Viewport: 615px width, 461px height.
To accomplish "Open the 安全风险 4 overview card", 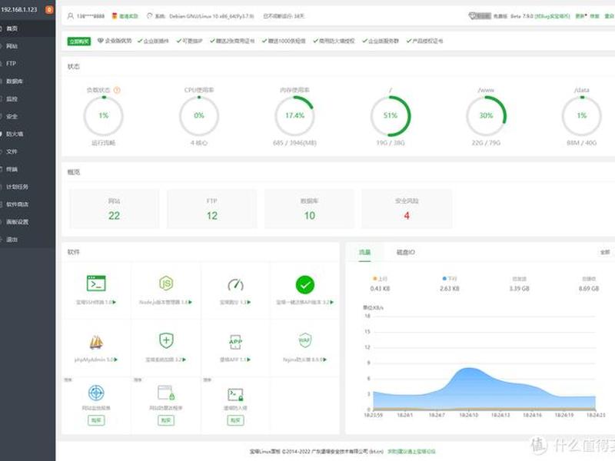I will point(407,208).
